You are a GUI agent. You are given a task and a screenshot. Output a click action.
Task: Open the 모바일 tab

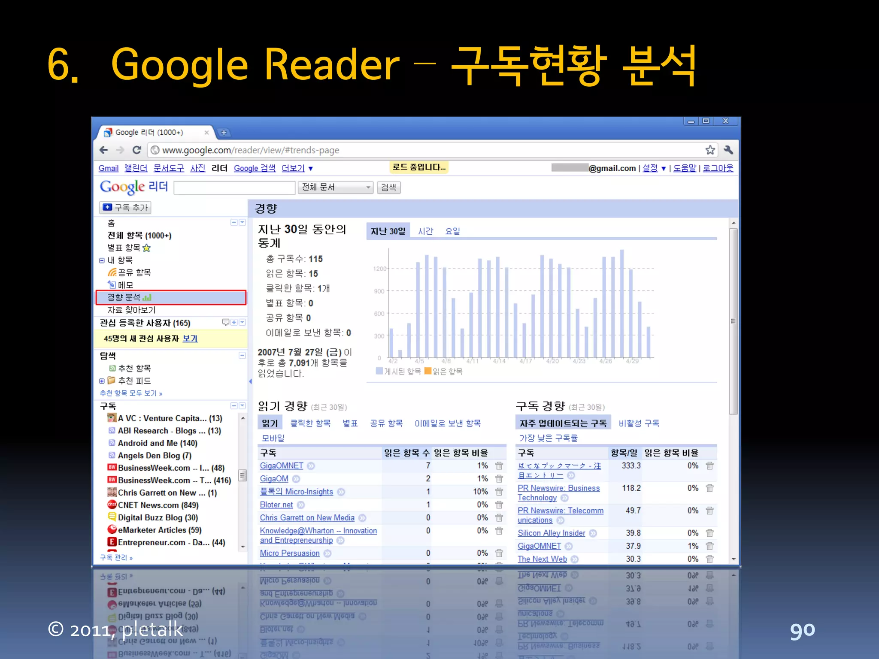273,438
